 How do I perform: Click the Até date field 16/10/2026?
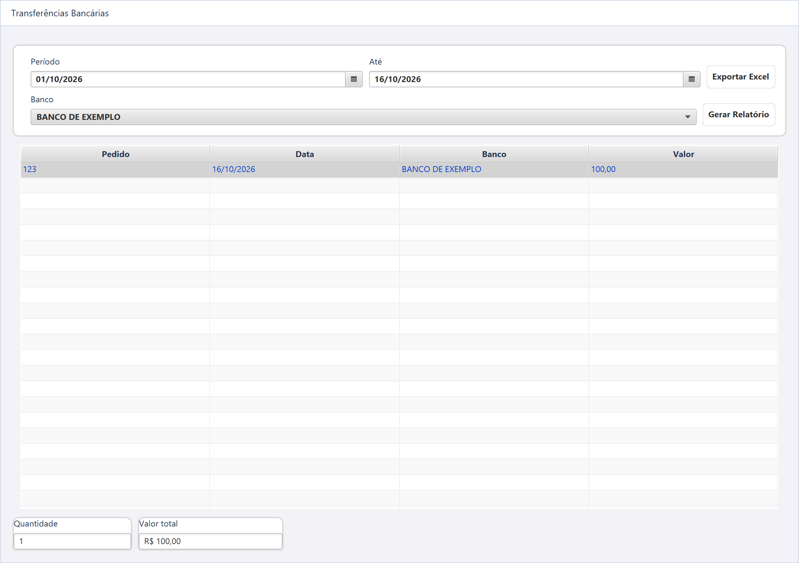pyautogui.click(x=526, y=79)
